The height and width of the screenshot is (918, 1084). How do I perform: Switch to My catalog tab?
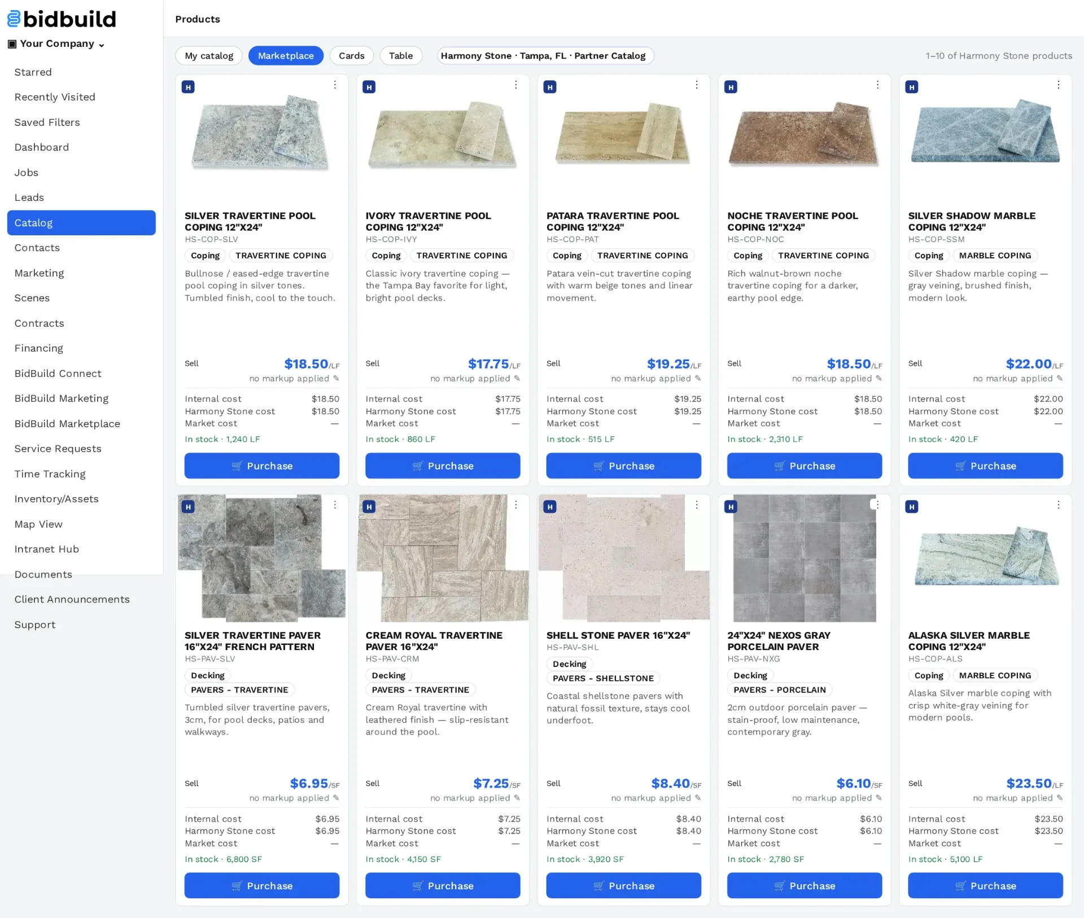coord(209,55)
